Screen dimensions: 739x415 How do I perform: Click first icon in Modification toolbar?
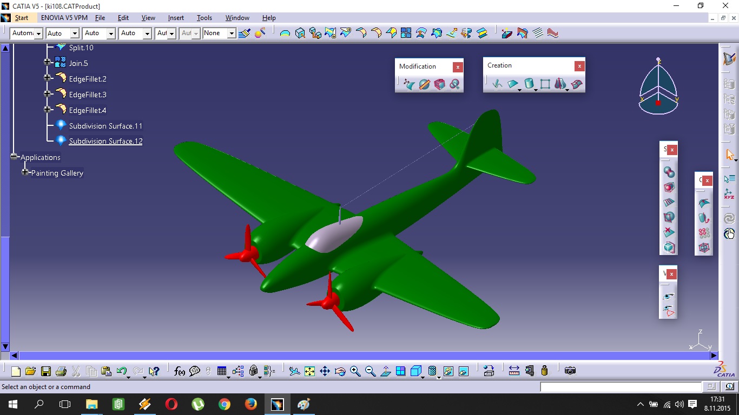409,84
